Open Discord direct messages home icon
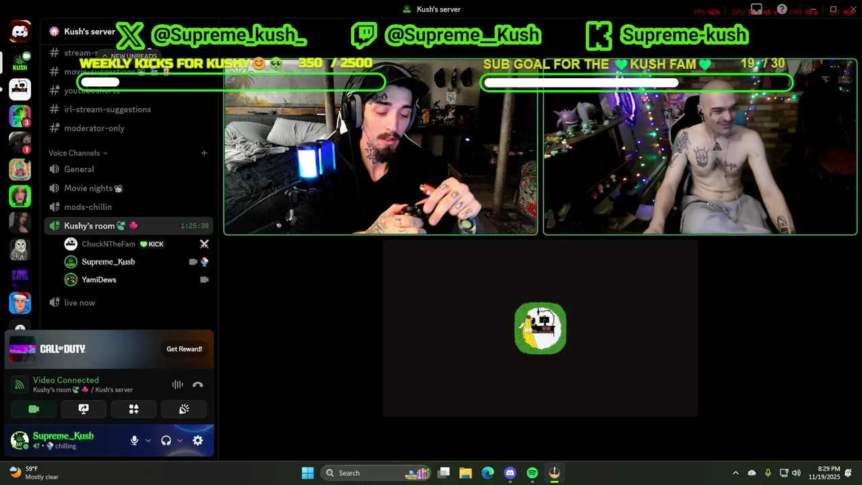 click(20, 32)
